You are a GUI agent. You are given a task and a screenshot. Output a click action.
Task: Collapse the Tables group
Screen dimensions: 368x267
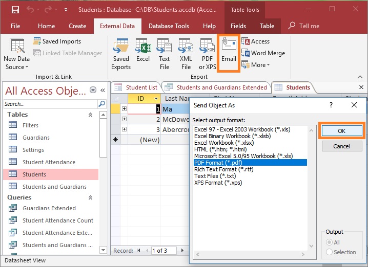(90, 115)
